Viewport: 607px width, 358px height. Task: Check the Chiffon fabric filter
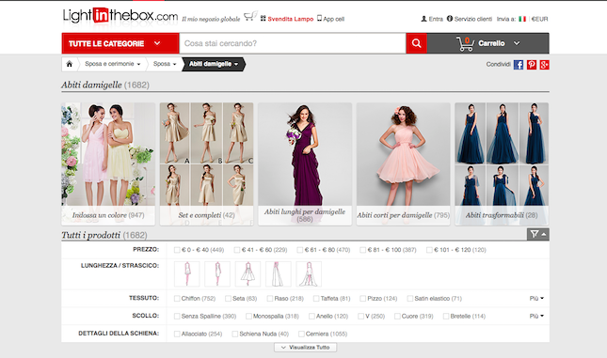click(x=177, y=299)
